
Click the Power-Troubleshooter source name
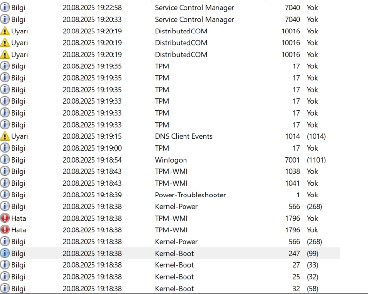[x=190, y=195]
